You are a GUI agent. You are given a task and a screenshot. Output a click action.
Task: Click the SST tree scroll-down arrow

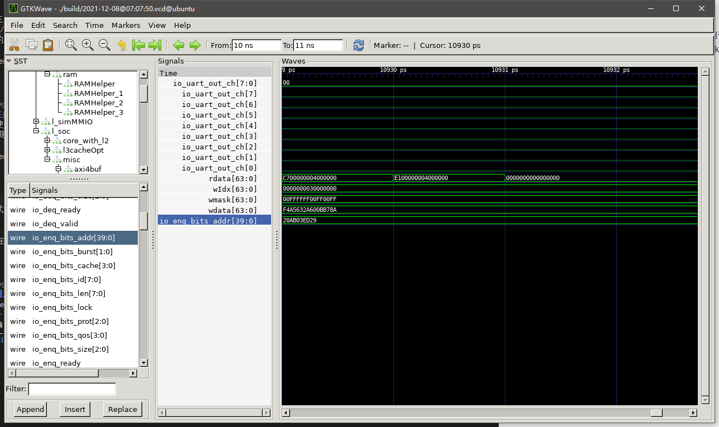tap(143, 170)
